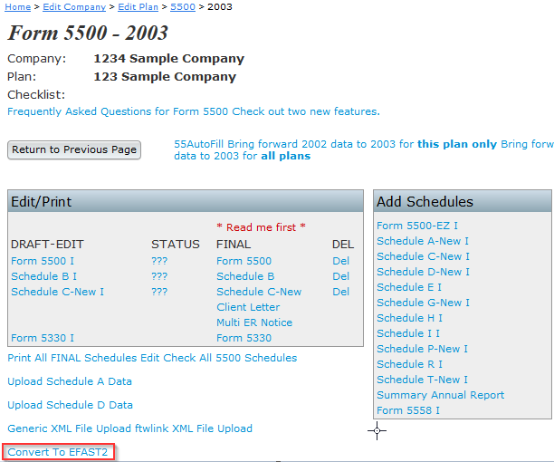
Task: Open Edit Plan breadcrumb
Action: 138,6
